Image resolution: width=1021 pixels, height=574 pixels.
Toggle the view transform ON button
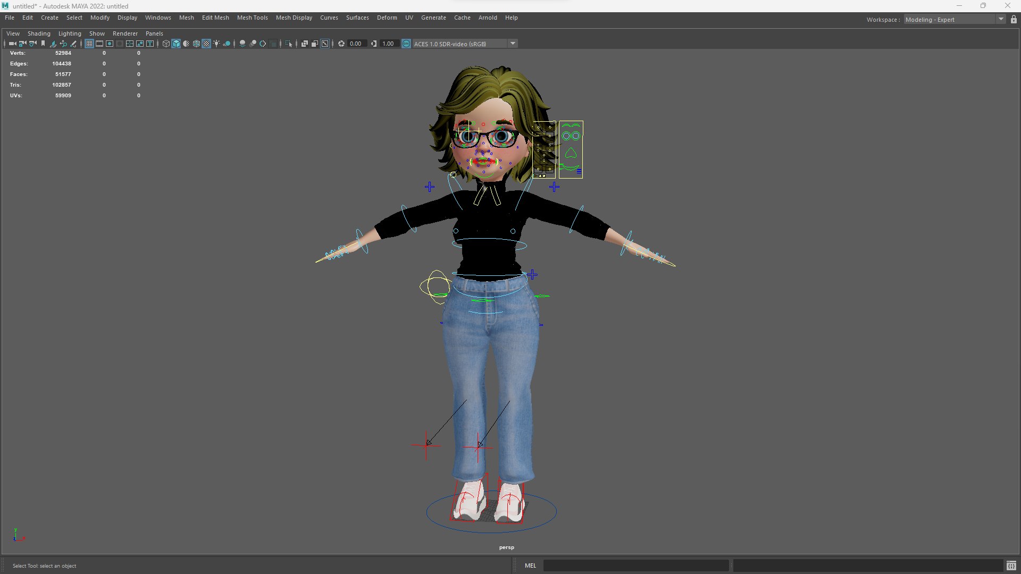(406, 44)
